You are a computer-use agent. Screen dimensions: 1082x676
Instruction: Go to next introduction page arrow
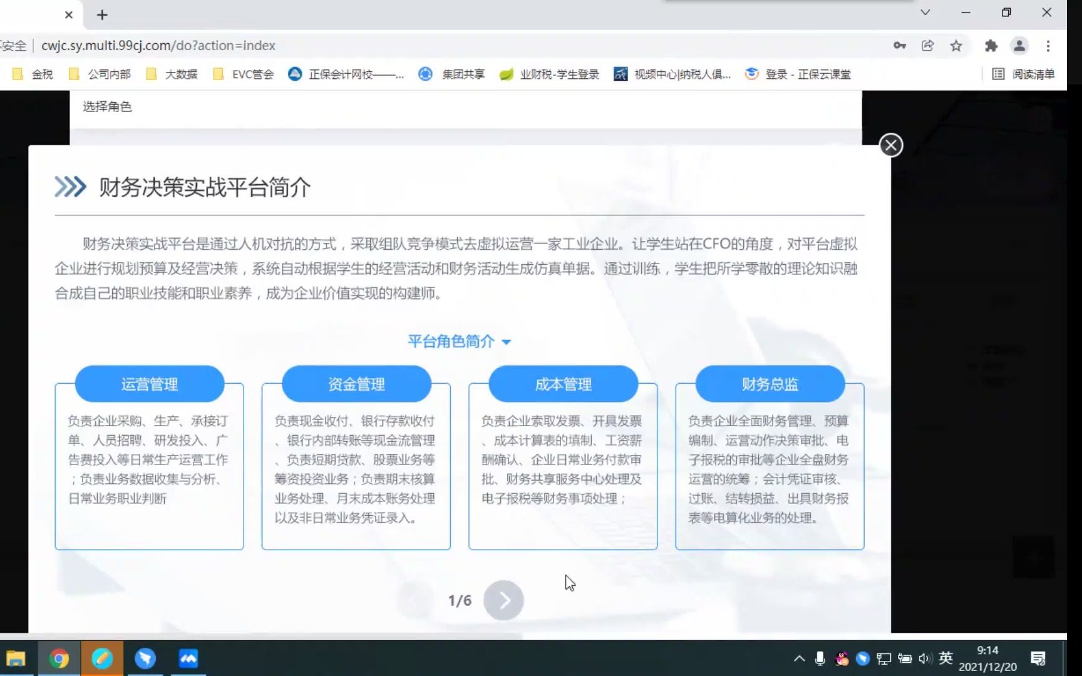(x=503, y=600)
